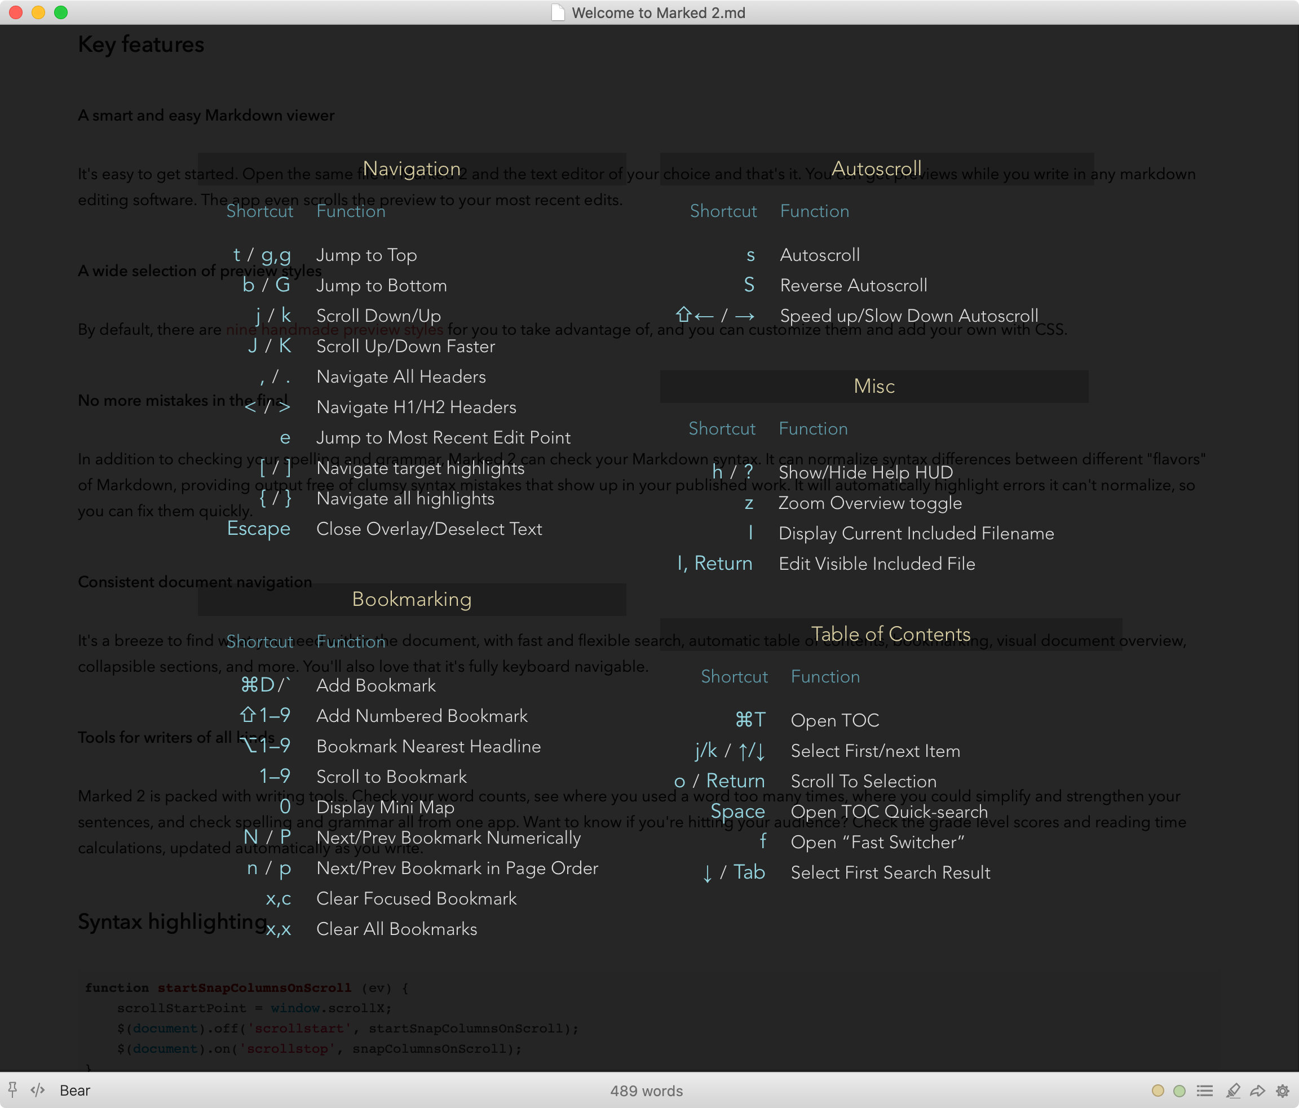Toggle the highlighter keyword tool icon

click(1232, 1091)
